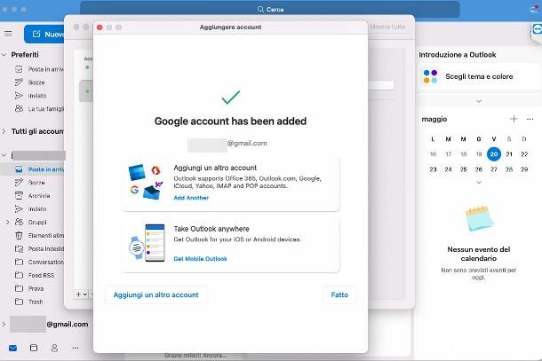Viewport: 542px width, 361px height.
Task: Click the theme color dots icon
Action: [430, 76]
